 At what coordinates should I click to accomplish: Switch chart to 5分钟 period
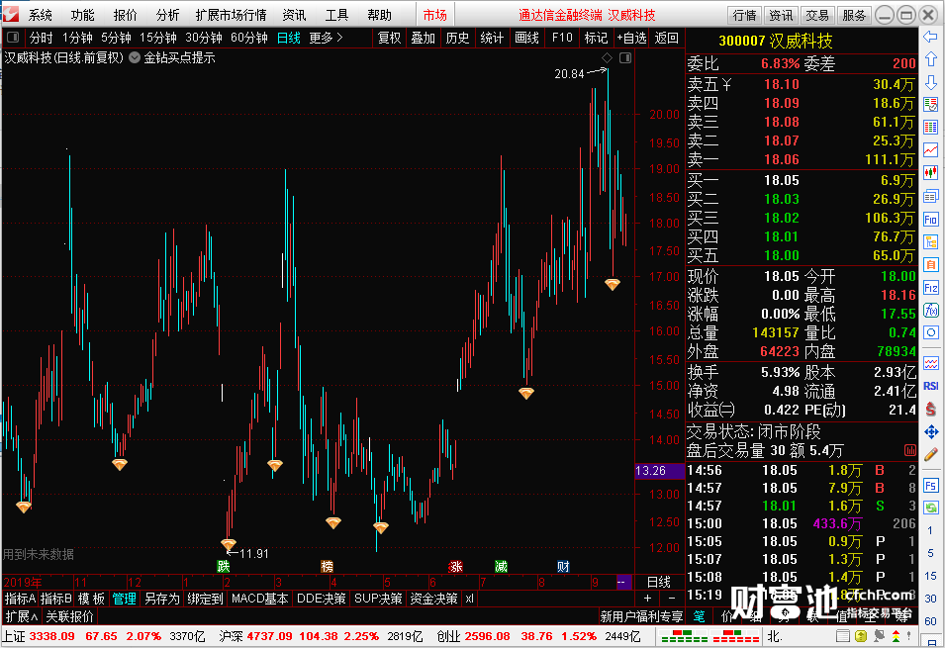pos(116,38)
